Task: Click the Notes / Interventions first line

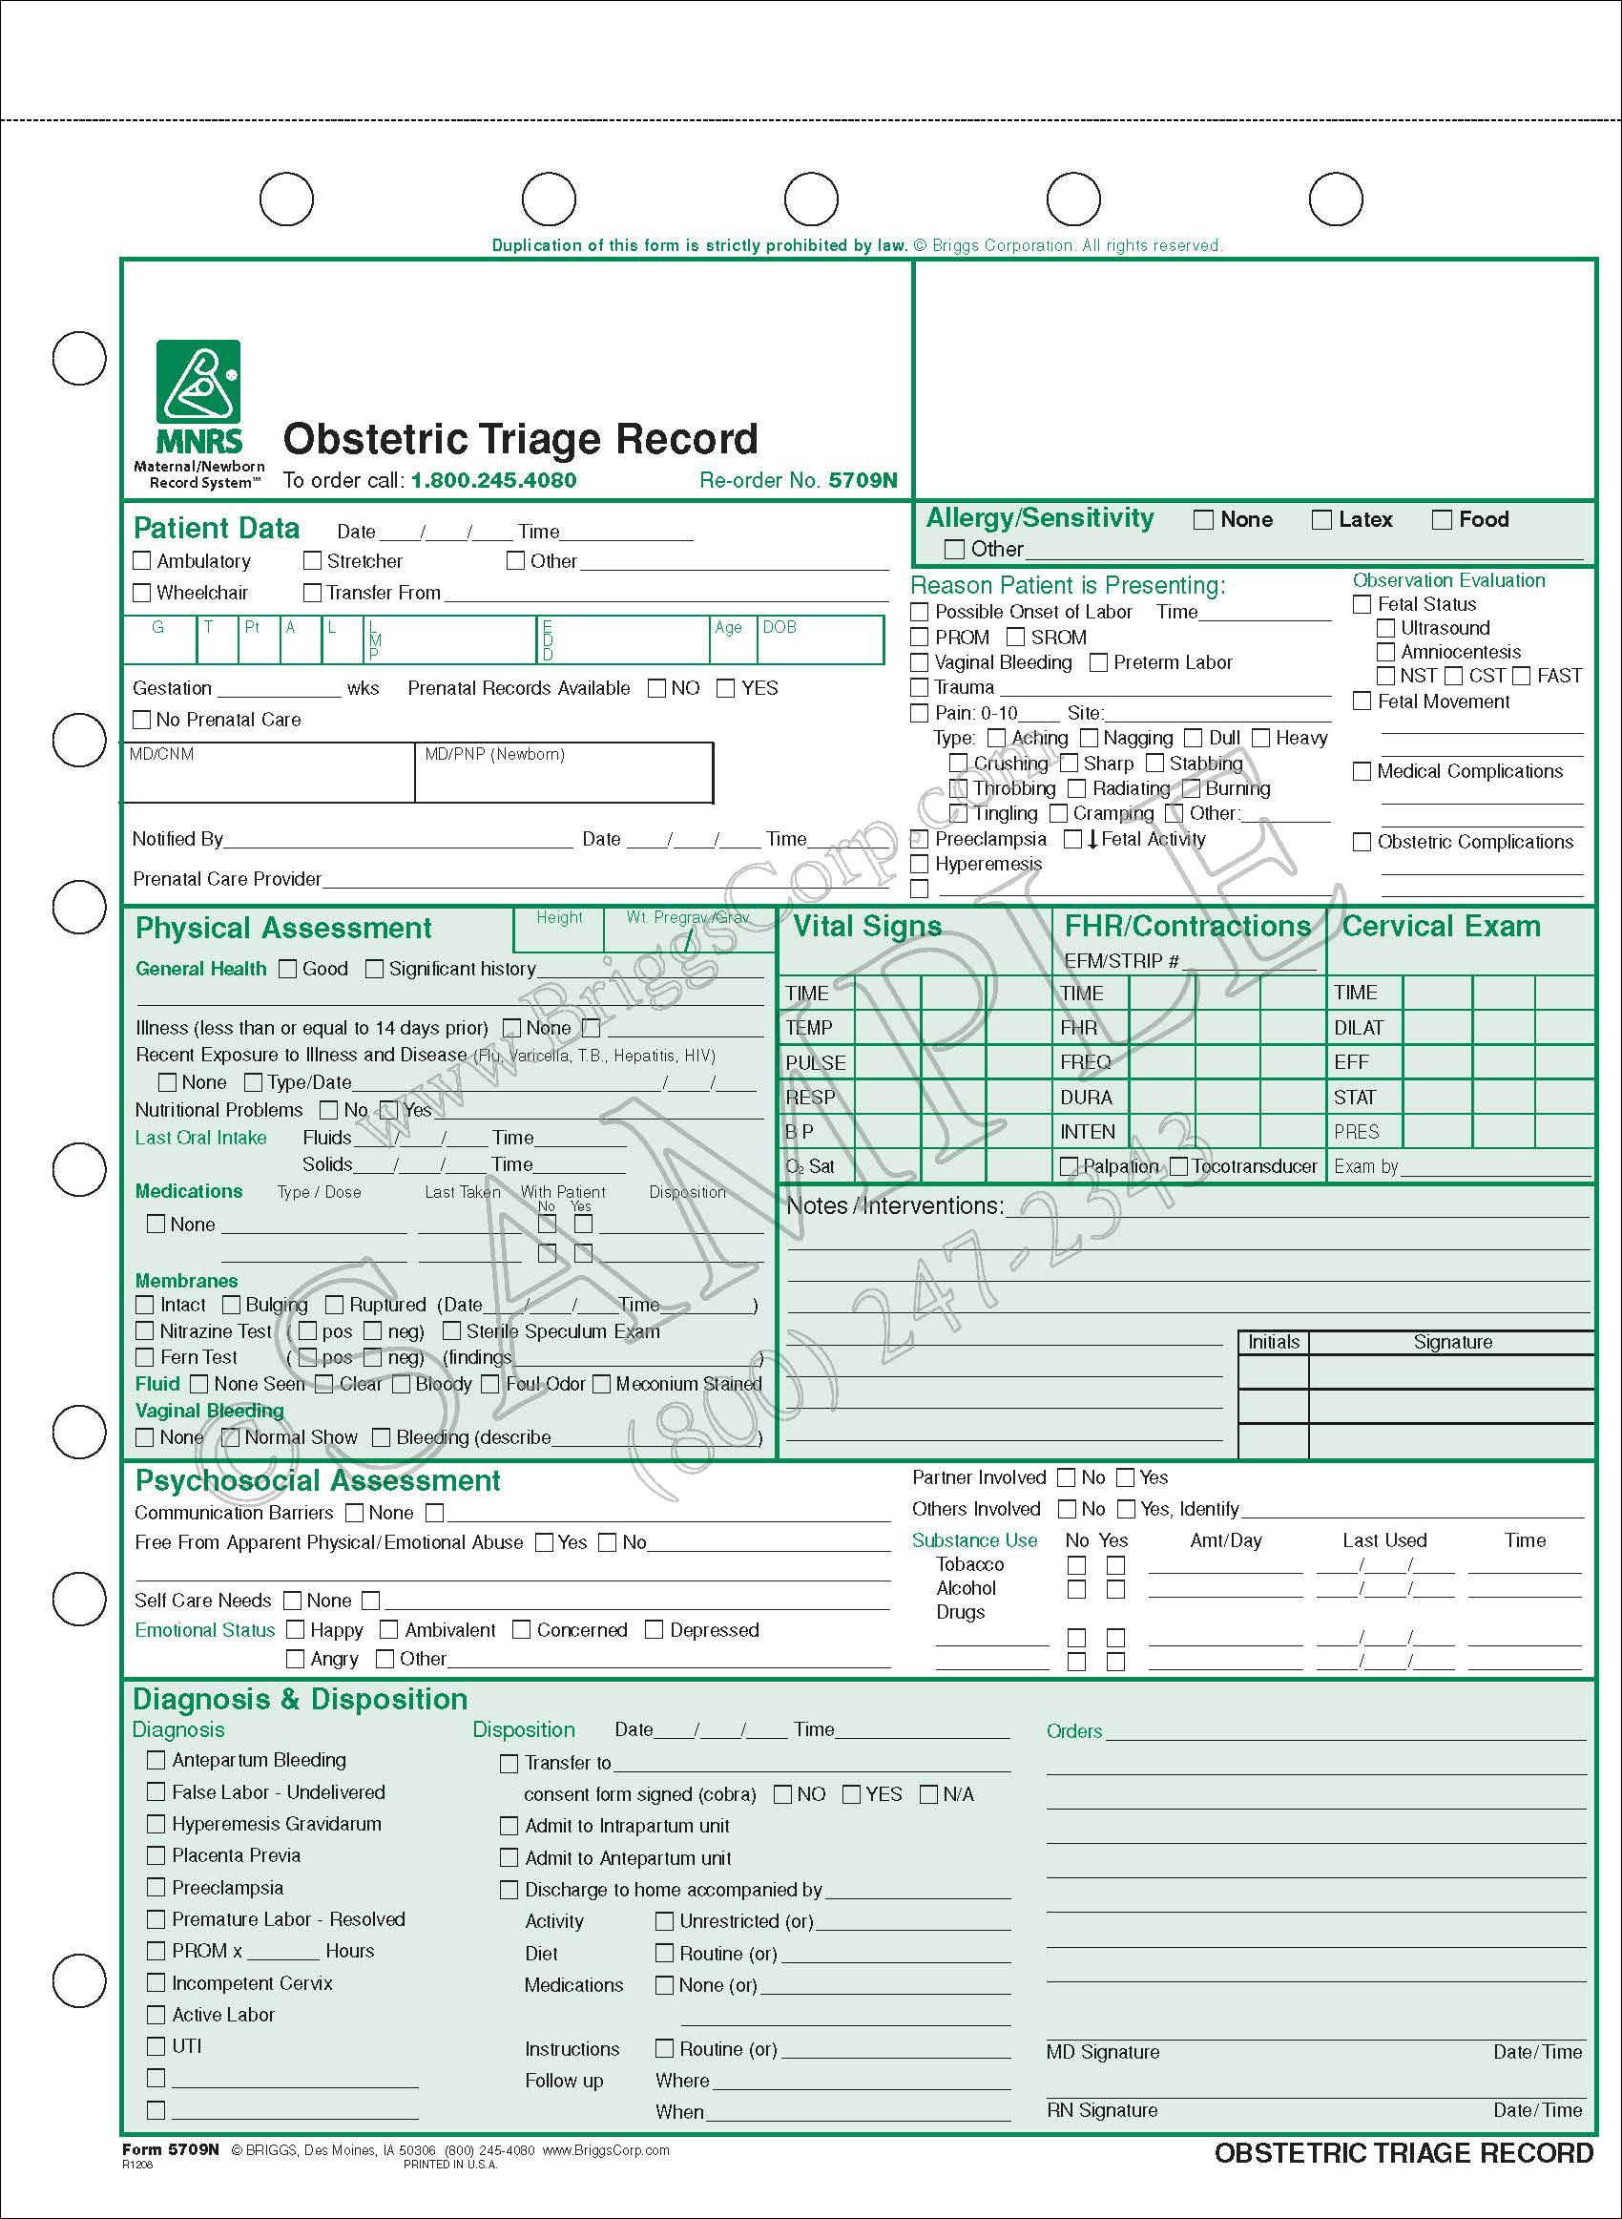Action: 1296,1207
